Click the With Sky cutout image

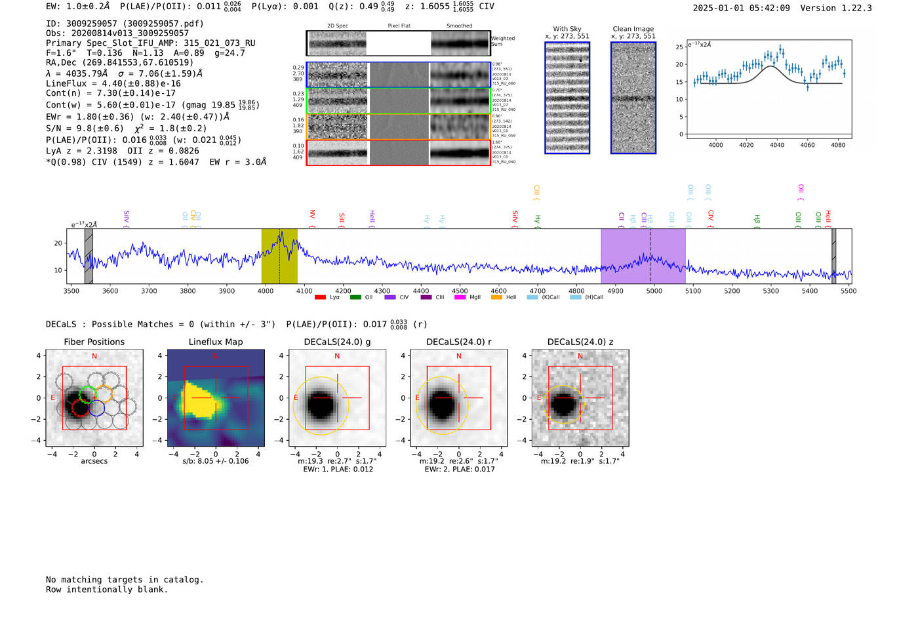(x=567, y=98)
